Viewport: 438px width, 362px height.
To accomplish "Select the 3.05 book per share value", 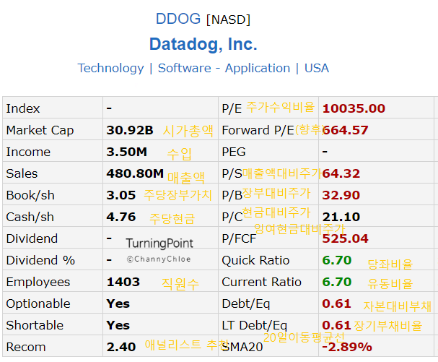I will (121, 195).
